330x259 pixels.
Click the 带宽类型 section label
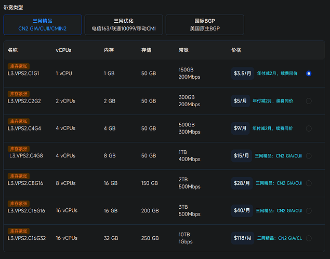coord(13,8)
